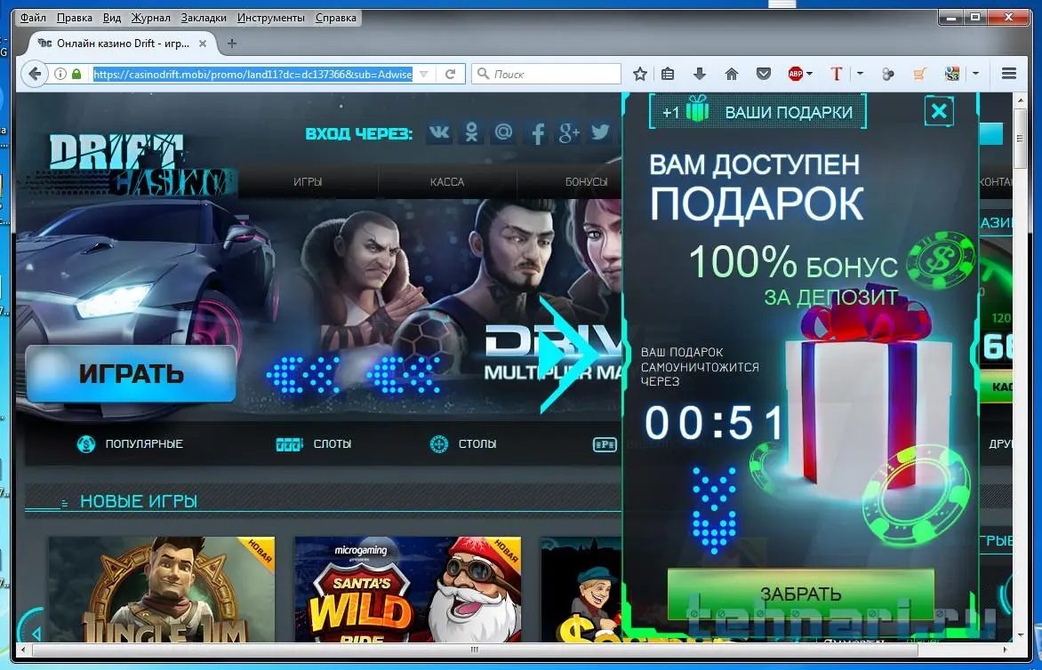Click the S3 colorful extension icon
Image resolution: width=1042 pixels, height=670 pixels.
951,74
